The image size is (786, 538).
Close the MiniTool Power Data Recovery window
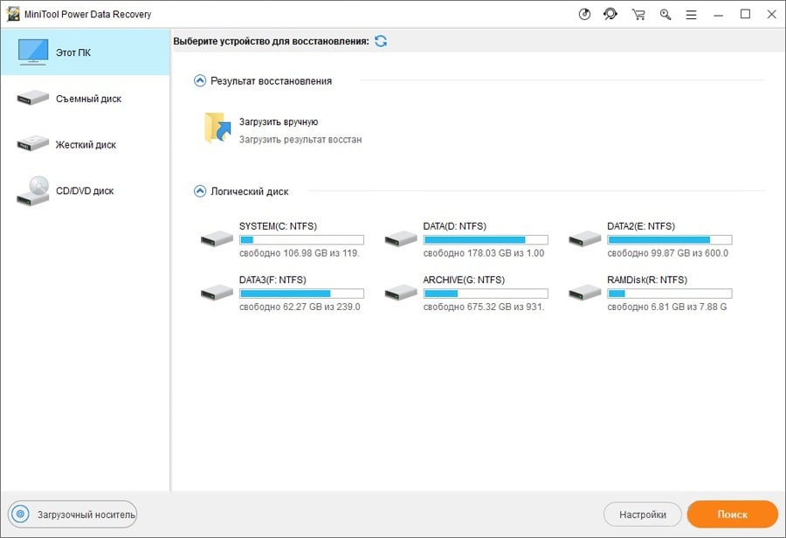772,14
